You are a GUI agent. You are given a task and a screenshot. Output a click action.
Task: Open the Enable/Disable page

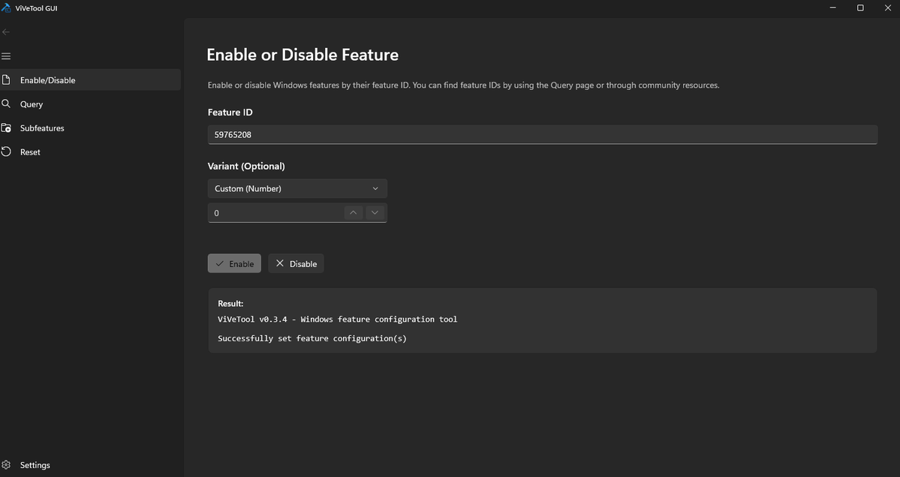click(90, 79)
